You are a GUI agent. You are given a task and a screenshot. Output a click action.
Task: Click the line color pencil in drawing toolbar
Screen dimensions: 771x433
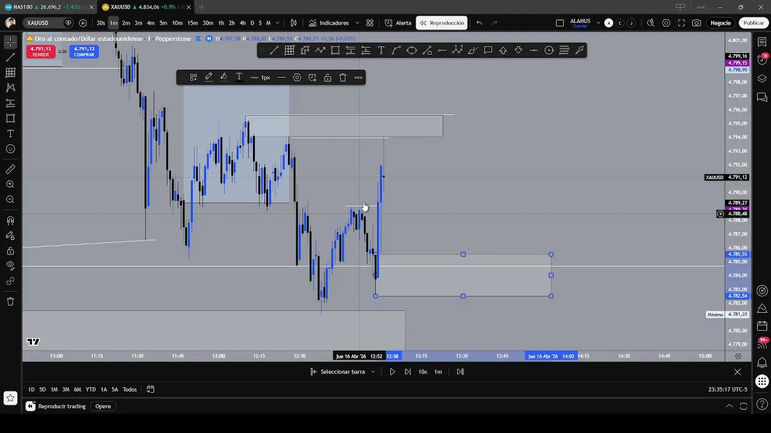[x=208, y=77]
